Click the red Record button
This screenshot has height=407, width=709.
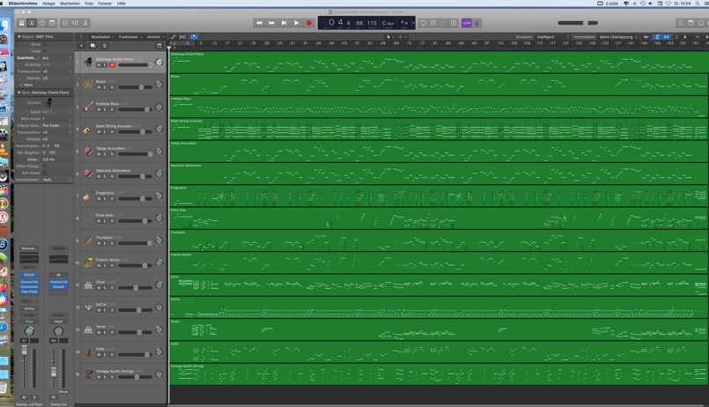coord(309,23)
